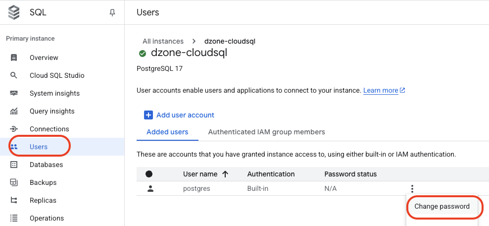489x226 pixels.
Task: Click the SQL product stack logo icon
Action: click(14, 12)
